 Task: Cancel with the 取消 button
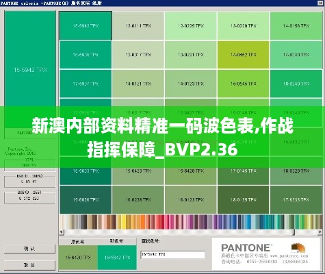click(29, 265)
